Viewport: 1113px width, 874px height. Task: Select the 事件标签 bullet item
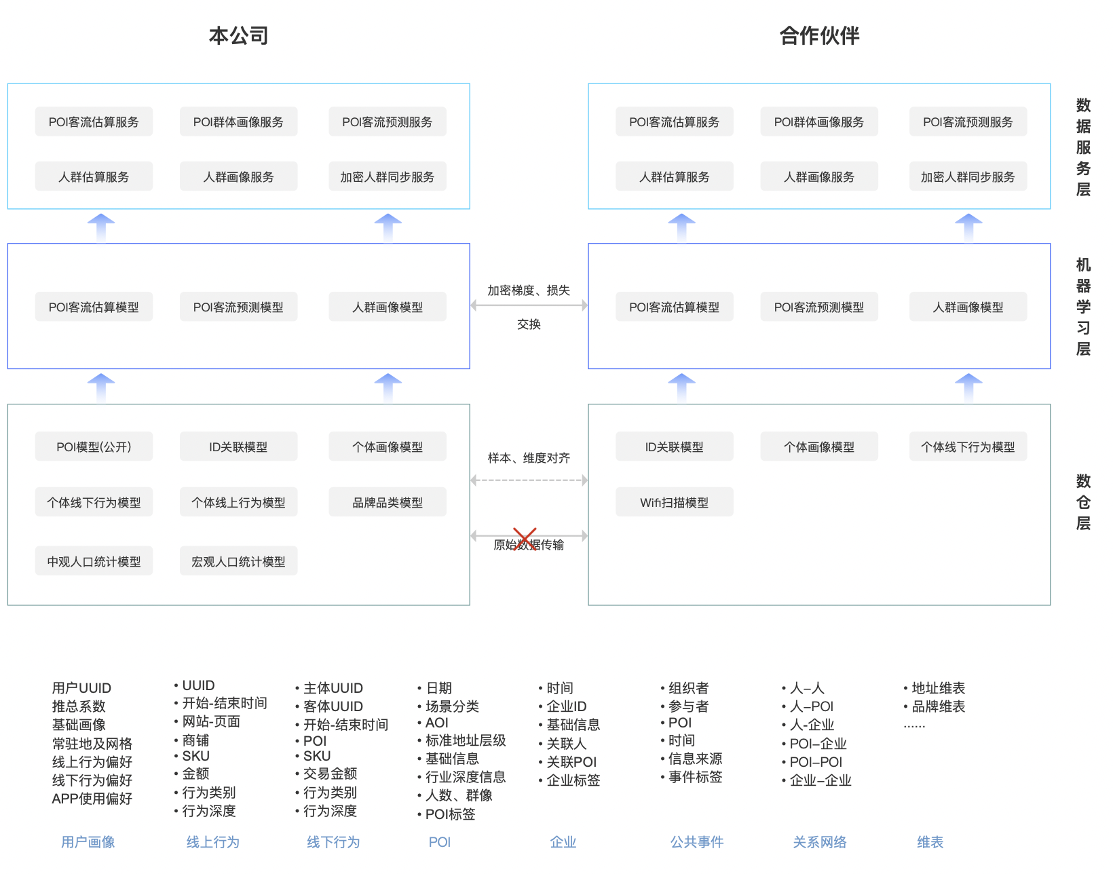click(x=692, y=777)
